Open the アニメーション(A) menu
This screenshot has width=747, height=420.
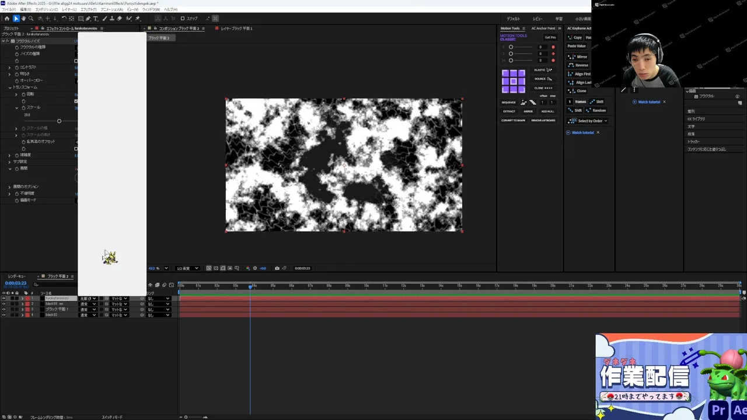coord(111,9)
